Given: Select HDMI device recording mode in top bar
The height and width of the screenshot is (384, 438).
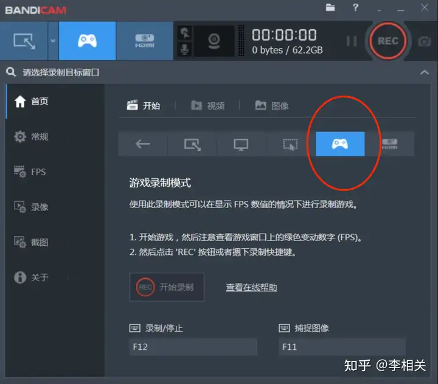Looking at the screenshot, I should 145,41.
